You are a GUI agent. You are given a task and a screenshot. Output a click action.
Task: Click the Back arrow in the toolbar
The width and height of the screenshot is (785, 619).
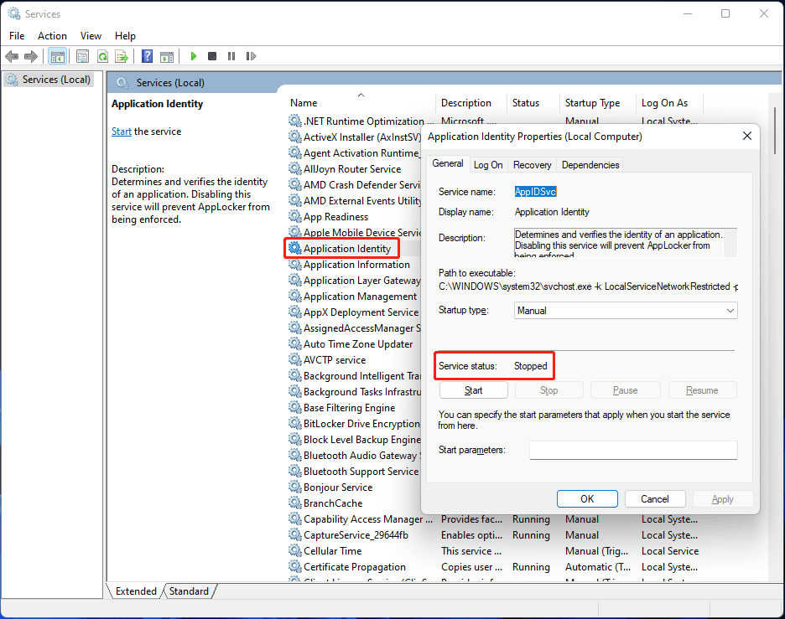[x=12, y=56]
